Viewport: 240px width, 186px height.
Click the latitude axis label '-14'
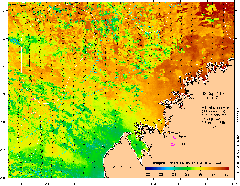[3, 66]
